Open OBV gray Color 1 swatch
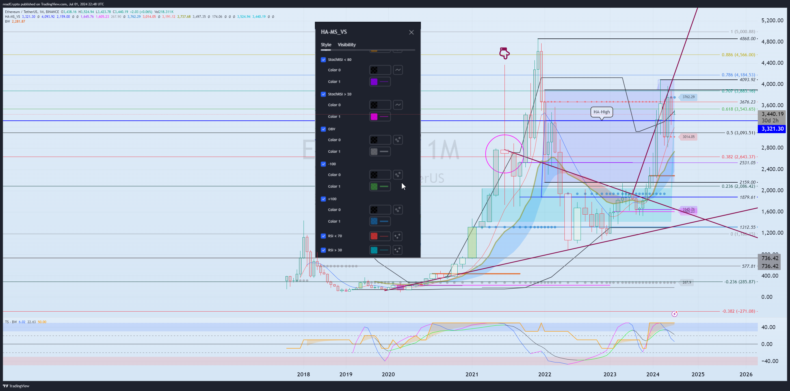 [x=380, y=152]
